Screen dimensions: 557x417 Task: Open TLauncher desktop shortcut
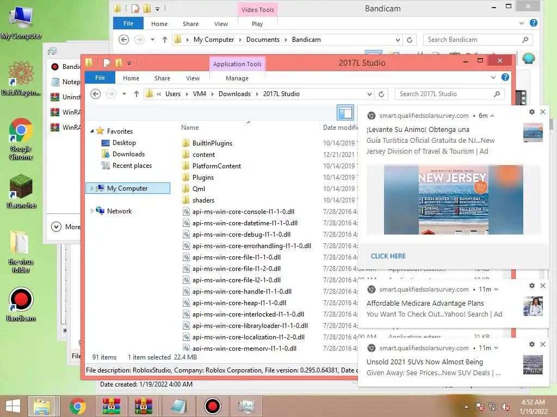coord(21,191)
